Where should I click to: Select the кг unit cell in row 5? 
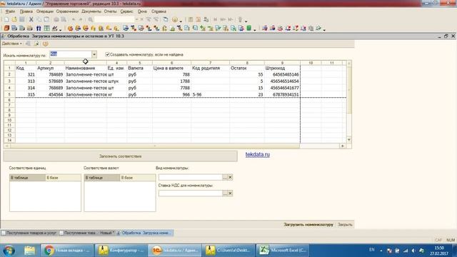[117, 95]
